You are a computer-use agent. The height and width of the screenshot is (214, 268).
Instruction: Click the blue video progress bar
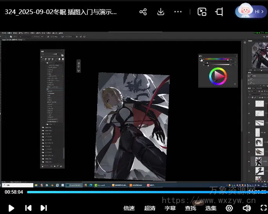[x=137, y=192]
